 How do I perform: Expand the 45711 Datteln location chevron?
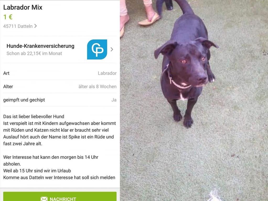(x=36, y=26)
